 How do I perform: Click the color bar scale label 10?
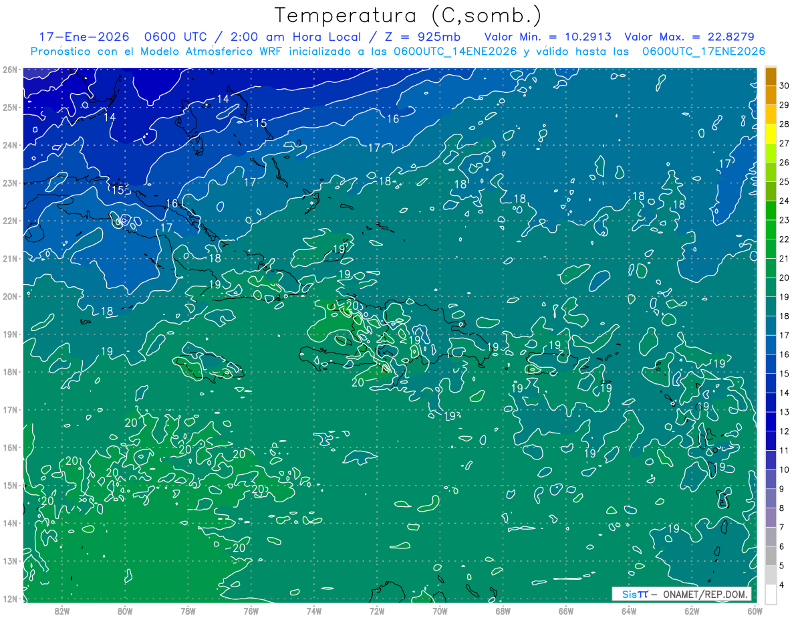coord(784,470)
